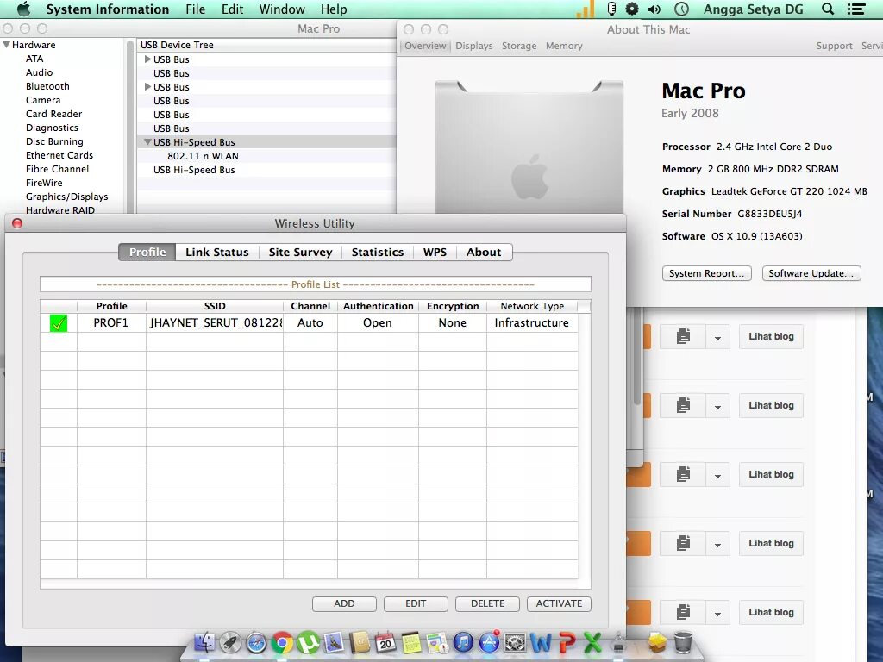Open Statistics tab in Wireless Utility

tap(378, 253)
